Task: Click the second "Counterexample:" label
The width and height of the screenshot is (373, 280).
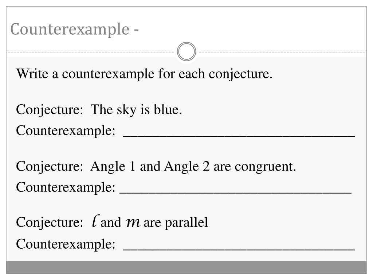Action: [x=66, y=187]
